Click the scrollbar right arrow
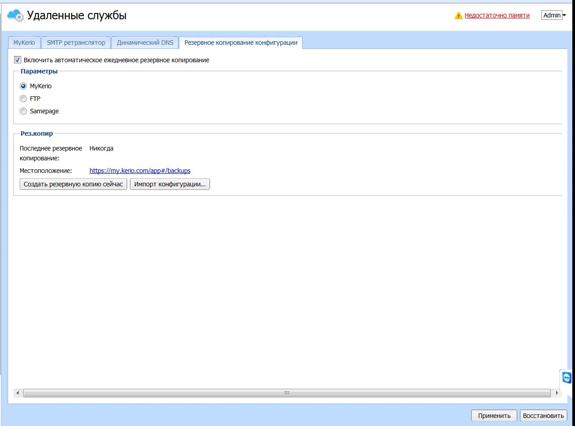 [557, 393]
